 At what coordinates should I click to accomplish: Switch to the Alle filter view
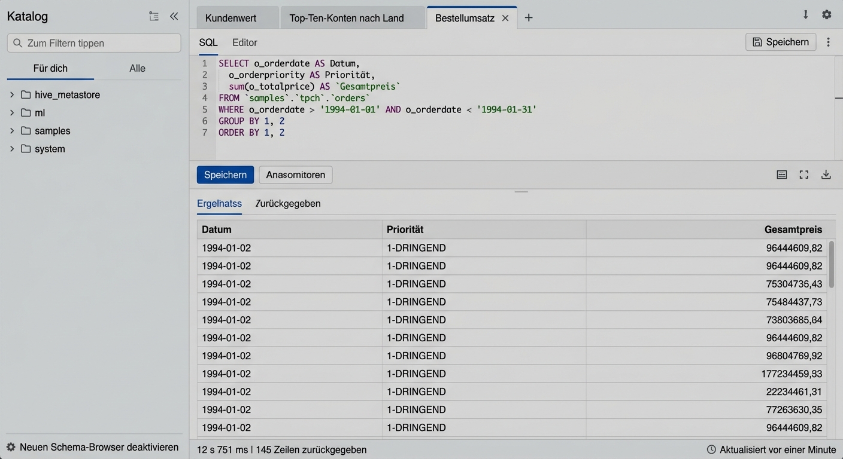tap(137, 68)
